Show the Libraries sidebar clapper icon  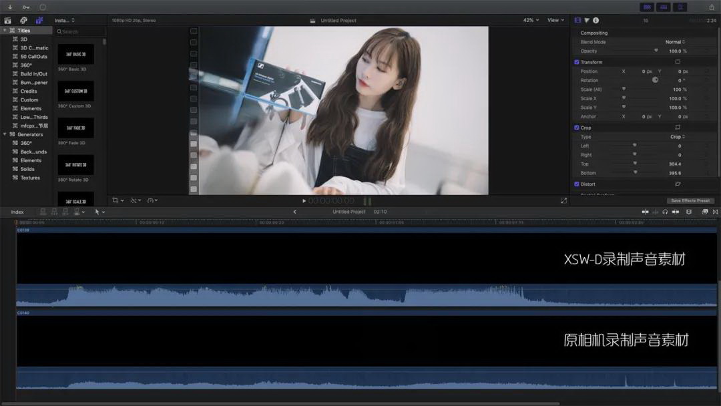8,20
